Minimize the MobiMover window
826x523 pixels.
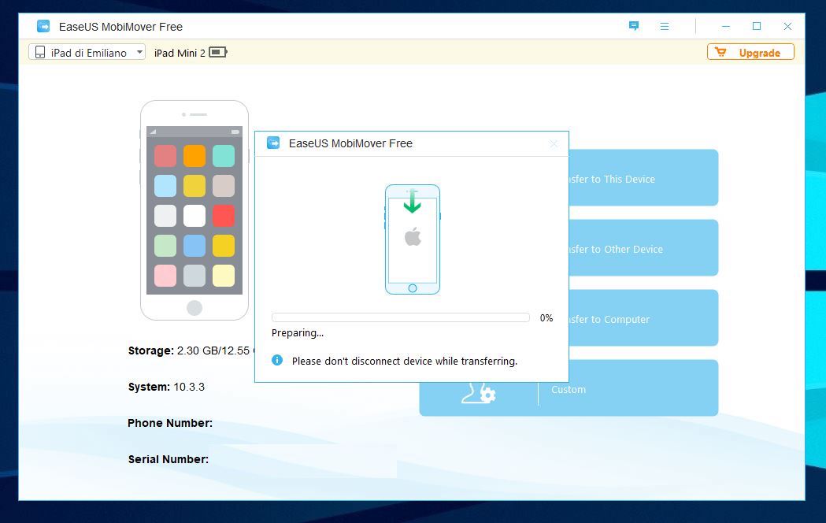[x=726, y=26]
